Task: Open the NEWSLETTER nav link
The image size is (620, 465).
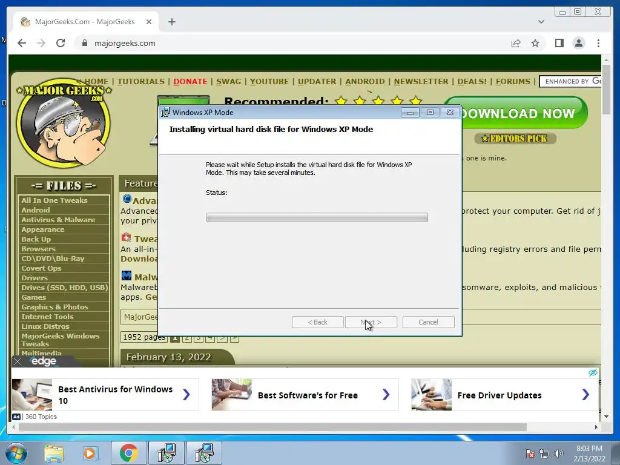Action: (421, 82)
